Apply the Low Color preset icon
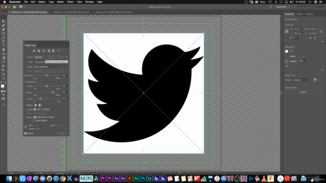 tap(44, 51)
